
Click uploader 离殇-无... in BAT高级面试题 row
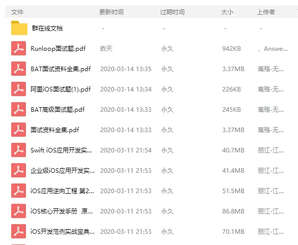pos(271,110)
